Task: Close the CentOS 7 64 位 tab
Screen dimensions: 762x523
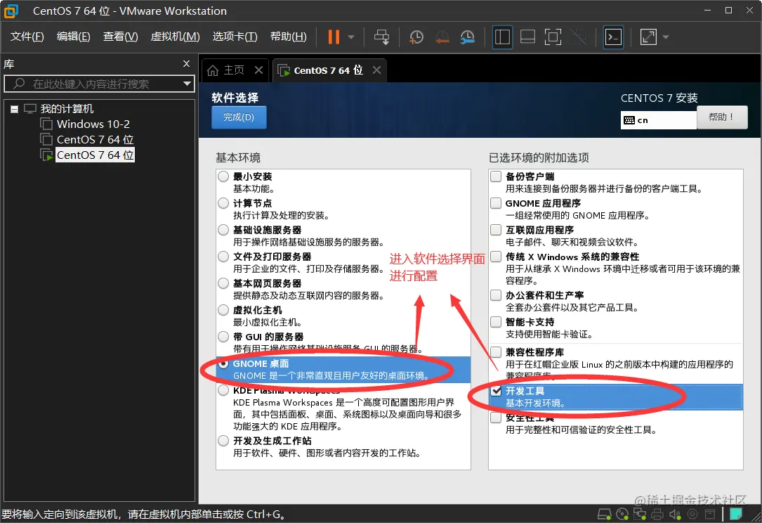Action: coord(376,70)
